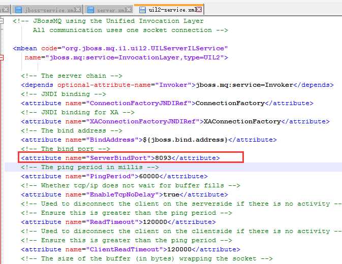
Task: Click the XAConnectionFactoryJNDIRef attribute line
Action: pos(175,121)
